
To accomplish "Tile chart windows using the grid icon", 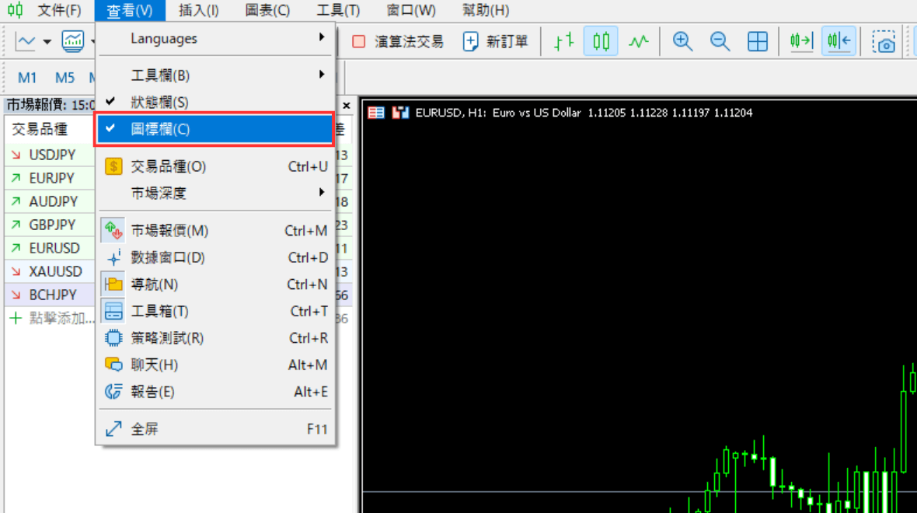I will coord(758,41).
